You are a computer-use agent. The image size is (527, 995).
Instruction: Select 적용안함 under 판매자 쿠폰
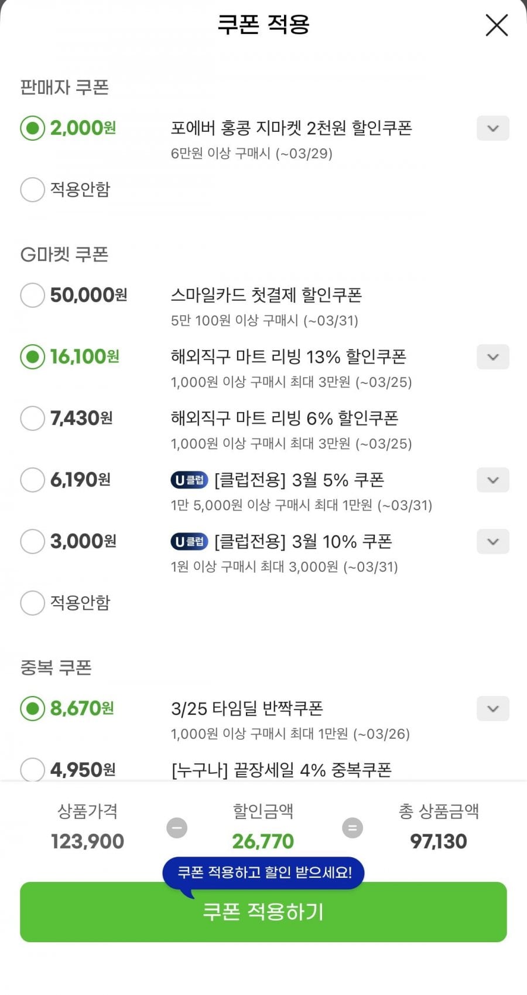pyautogui.click(x=32, y=189)
